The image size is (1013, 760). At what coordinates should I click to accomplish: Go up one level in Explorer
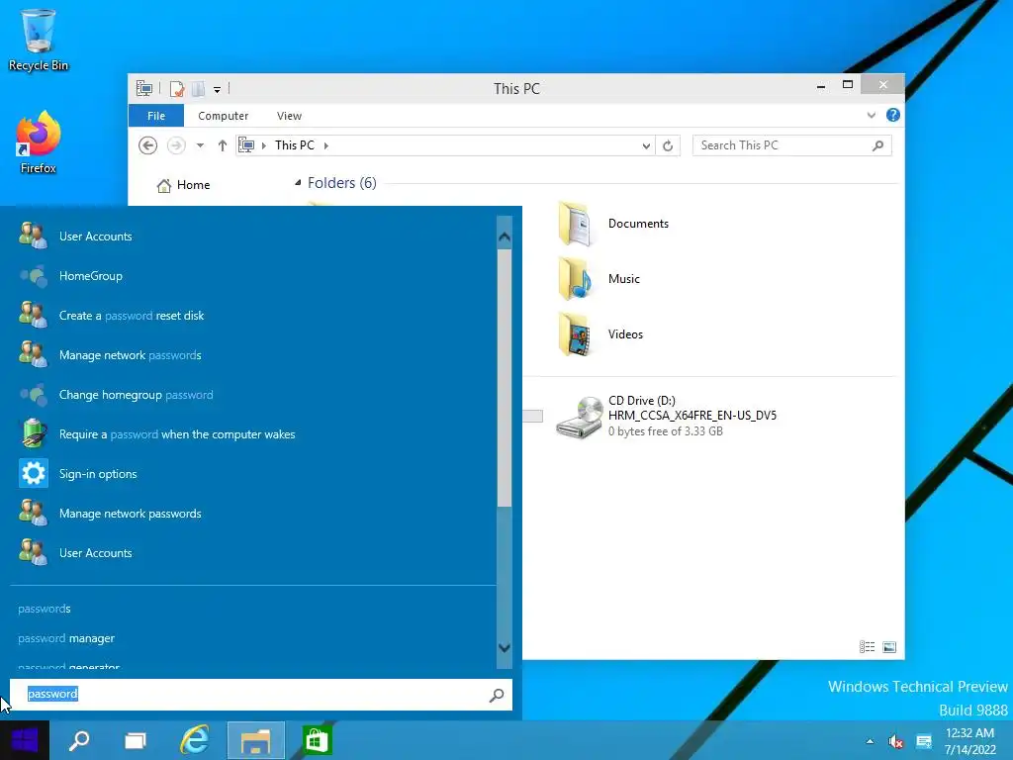click(x=223, y=145)
